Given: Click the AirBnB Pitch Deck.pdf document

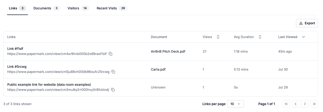Looking at the screenshot, I should pyautogui.click(x=168, y=51).
